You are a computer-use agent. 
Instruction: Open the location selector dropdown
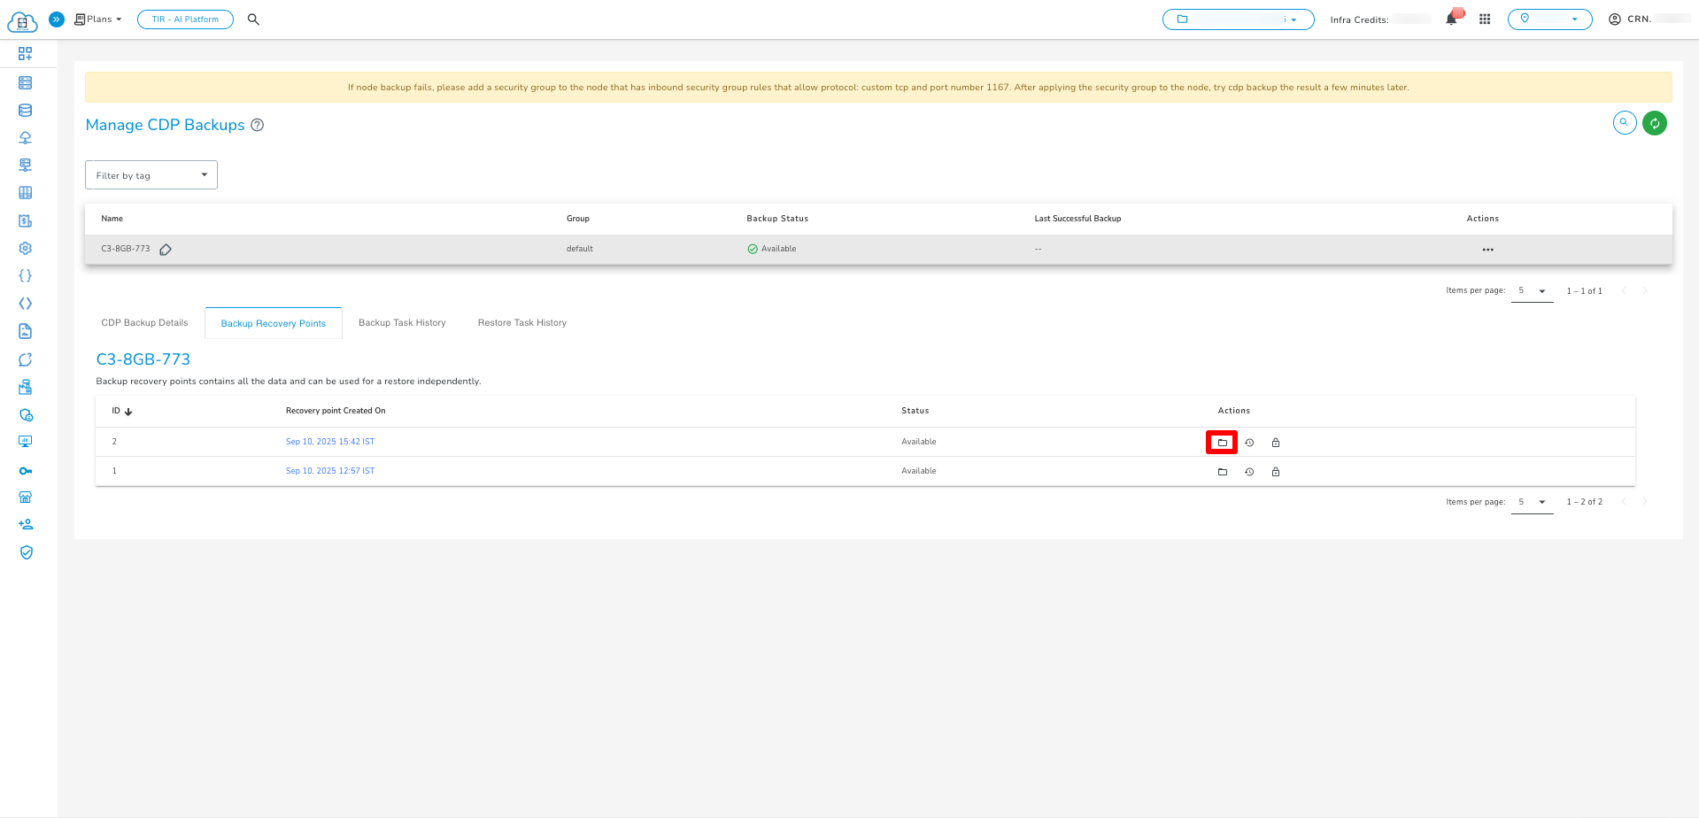click(1549, 19)
